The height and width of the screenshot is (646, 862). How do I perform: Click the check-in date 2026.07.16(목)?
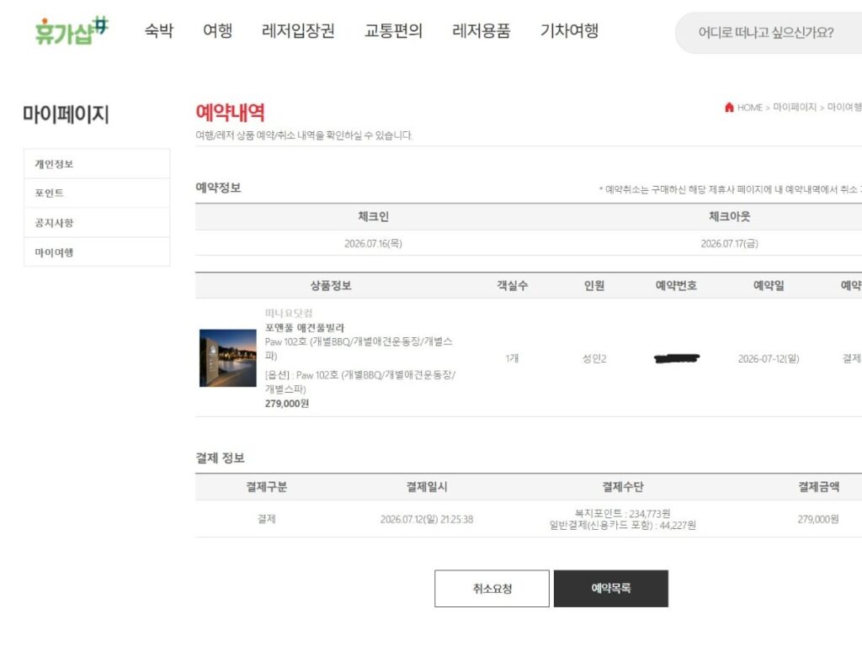pyautogui.click(x=373, y=243)
